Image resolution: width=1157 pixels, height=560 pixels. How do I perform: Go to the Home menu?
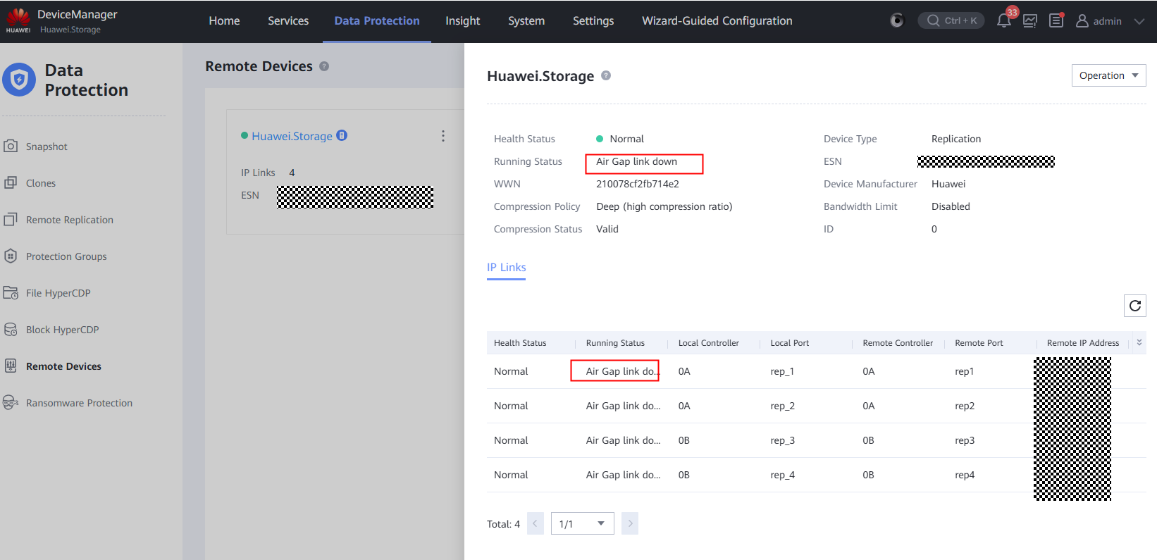coord(224,21)
